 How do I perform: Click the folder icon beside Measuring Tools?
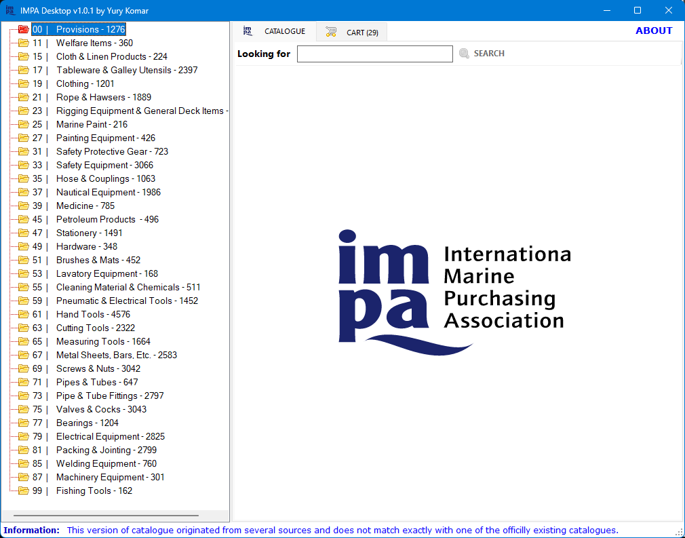tap(23, 342)
